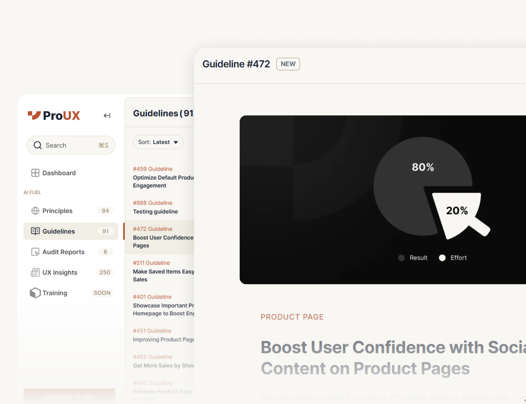Screen dimensions: 526x404
Task: Open the #888 Testing guideline
Action: coord(155,208)
